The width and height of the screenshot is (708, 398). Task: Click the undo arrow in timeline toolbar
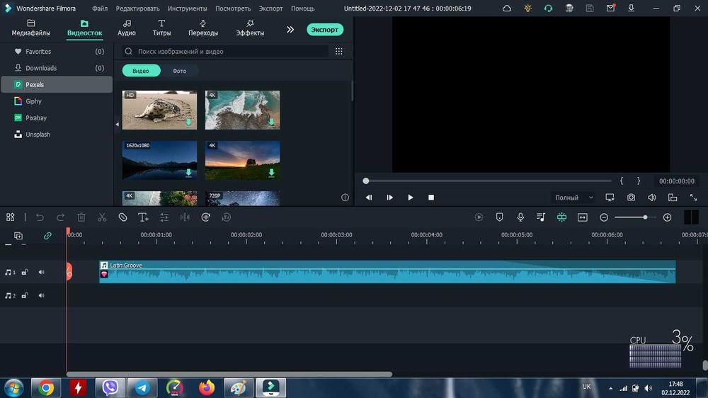click(x=40, y=217)
